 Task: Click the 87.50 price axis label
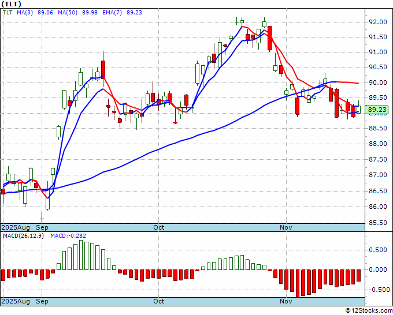[378, 159]
